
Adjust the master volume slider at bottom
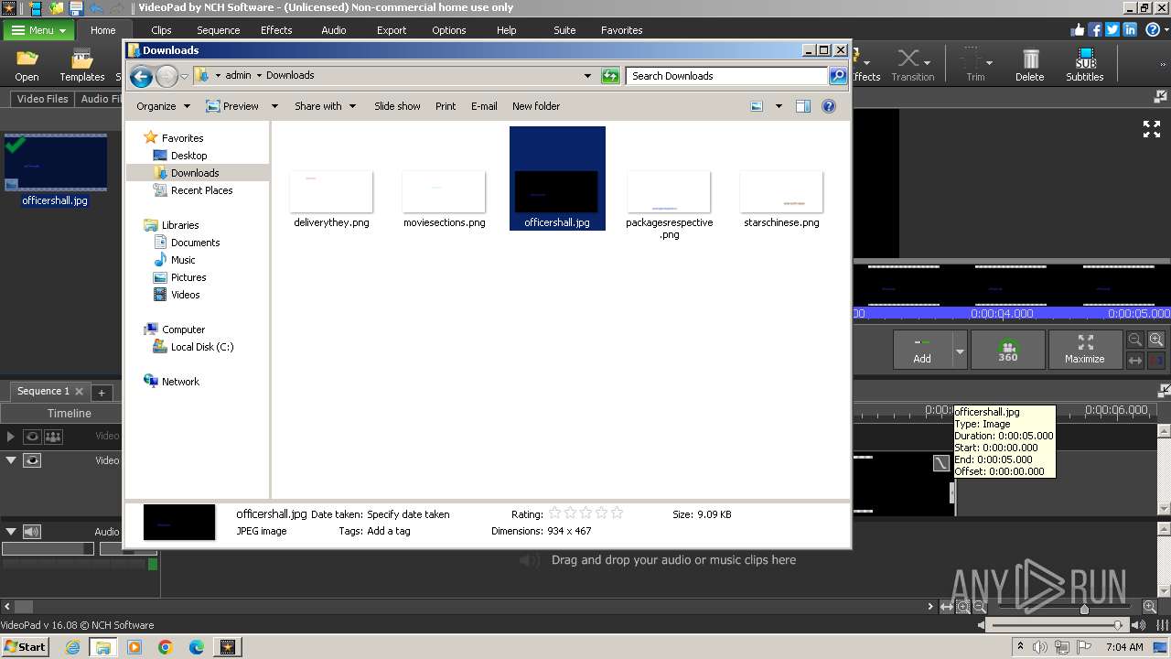[x=1118, y=625]
